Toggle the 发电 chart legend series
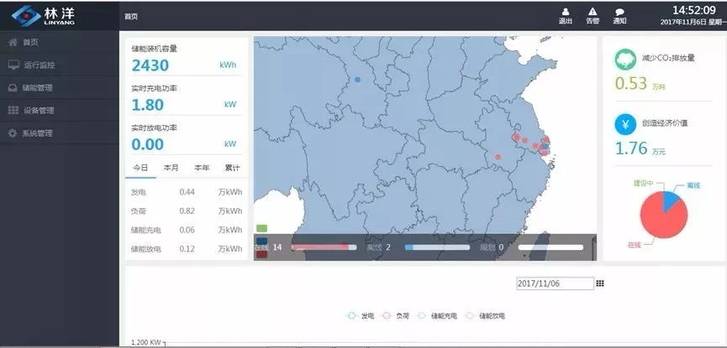 [x=361, y=316]
